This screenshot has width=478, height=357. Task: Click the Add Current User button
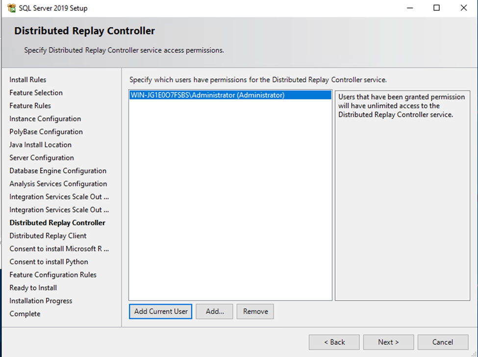tap(160, 311)
